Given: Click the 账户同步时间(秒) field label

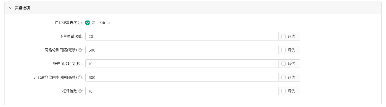Looking at the screenshot, I should point(68,64).
